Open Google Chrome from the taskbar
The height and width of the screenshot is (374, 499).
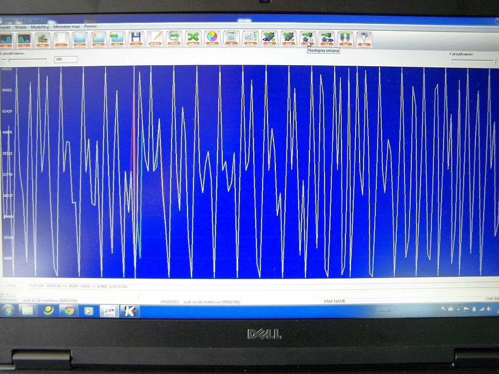pos(69,311)
